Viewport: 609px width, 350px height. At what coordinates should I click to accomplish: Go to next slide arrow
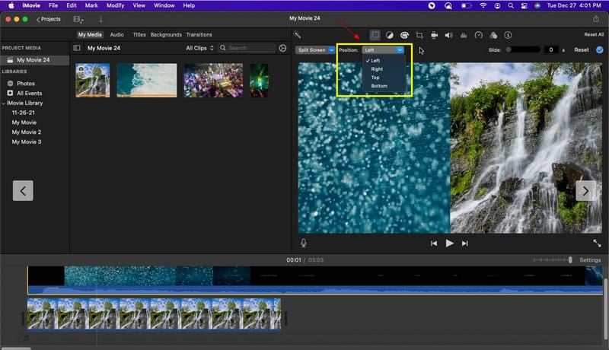[585, 190]
